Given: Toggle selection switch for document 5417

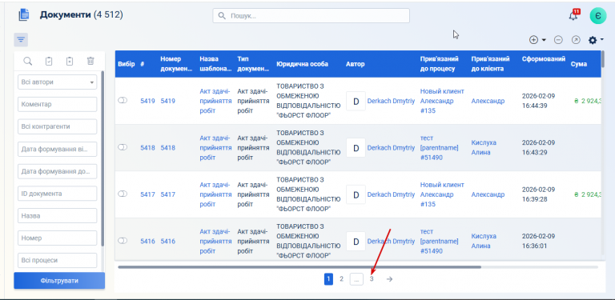Looking at the screenshot, I should (123, 194).
